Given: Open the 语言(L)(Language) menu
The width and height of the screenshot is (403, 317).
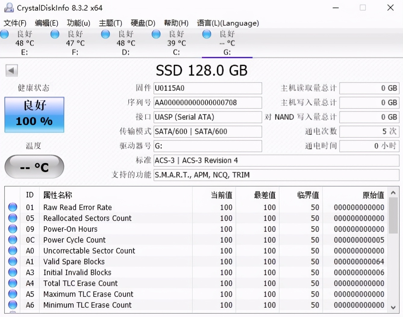Looking at the screenshot, I should click(228, 23).
